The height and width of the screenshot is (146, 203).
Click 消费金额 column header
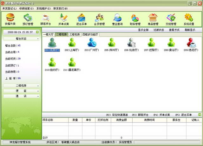point(121,120)
